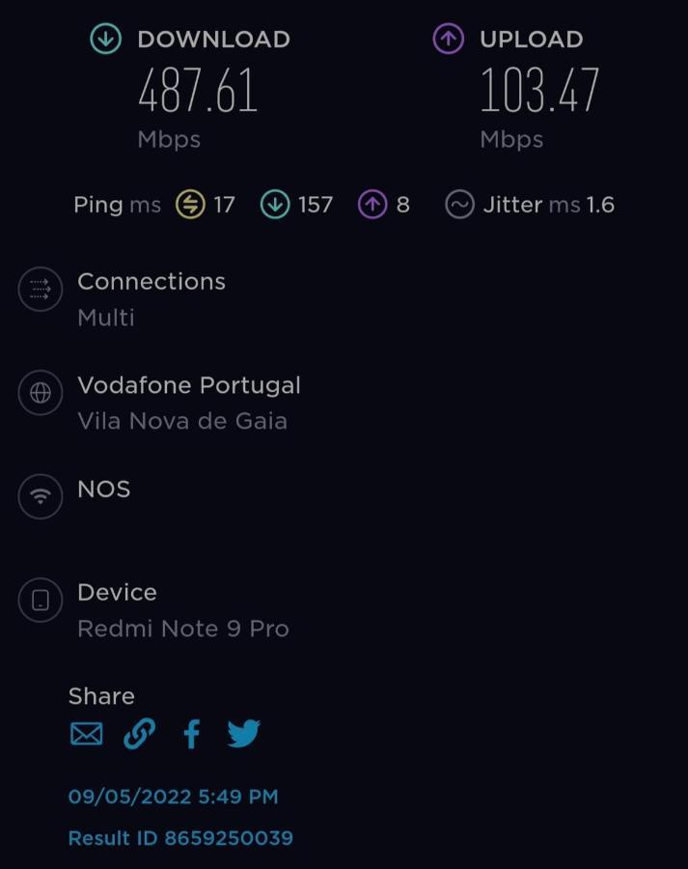Click the Wi-Fi icon next to NOS
The image size is (688, 869).
tap(41, 496)
